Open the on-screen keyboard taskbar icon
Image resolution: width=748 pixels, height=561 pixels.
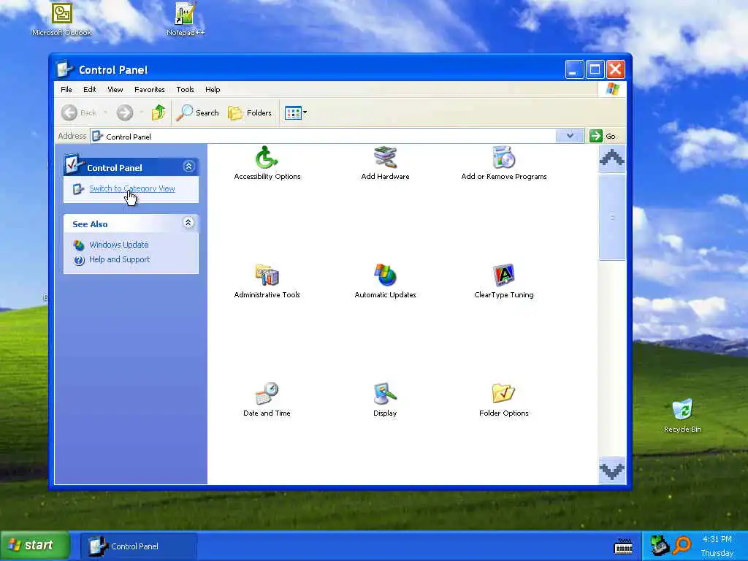pos(624,546)
